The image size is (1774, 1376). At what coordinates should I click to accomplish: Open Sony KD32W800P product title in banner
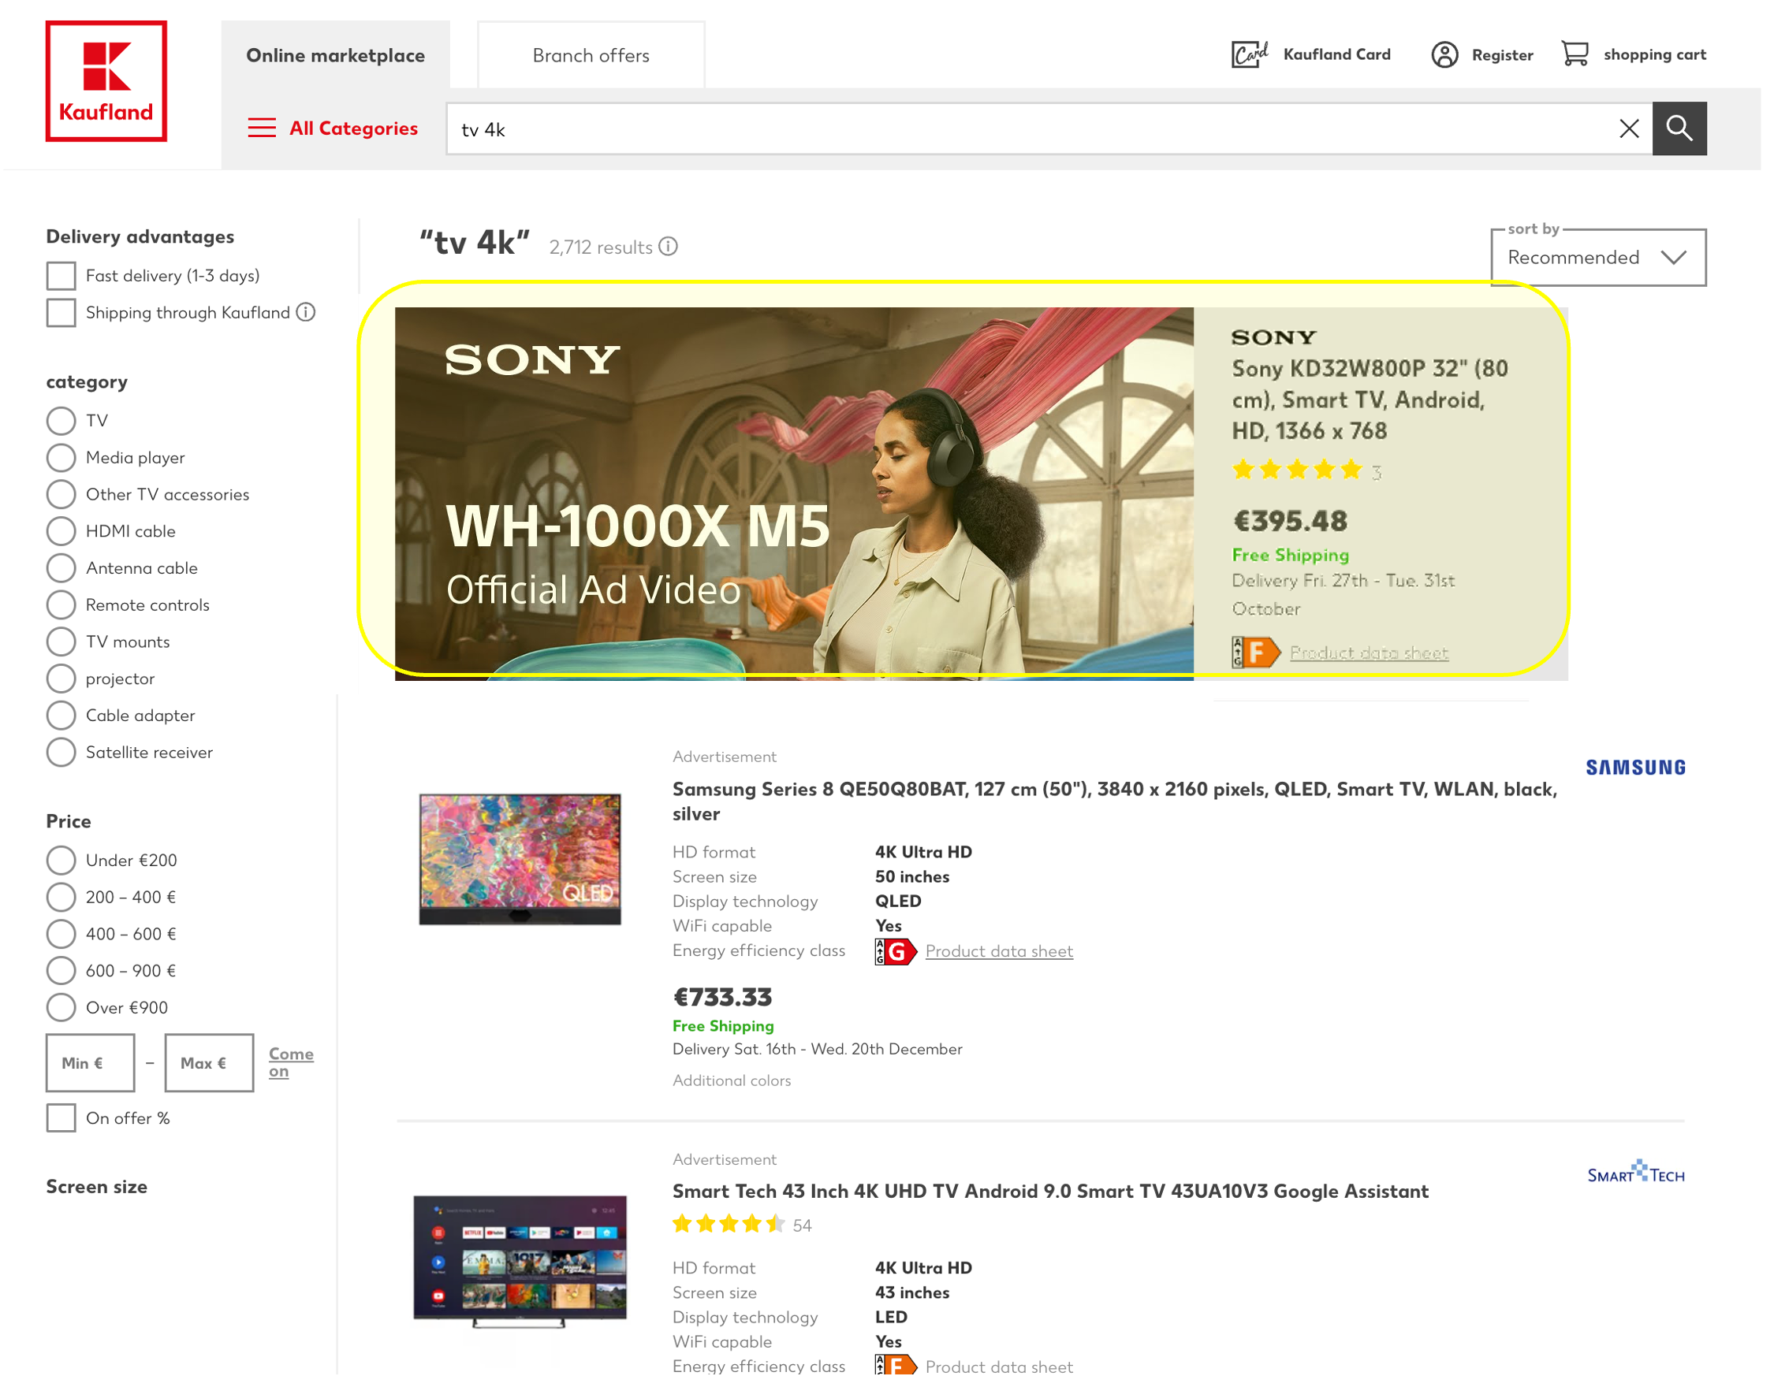(1371, 400)
